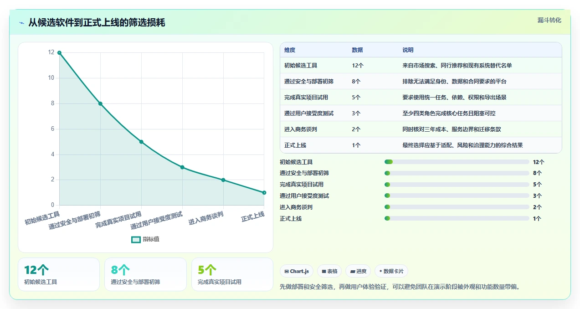Image resolution: width=580 pixels, height=309 pixels.
Task: Click the 初始候选工具 progress bar
Action: (x=457, y=162)
